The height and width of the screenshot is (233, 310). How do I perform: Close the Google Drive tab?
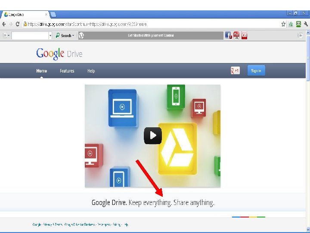pyautogui.click(x=46, y=15)
